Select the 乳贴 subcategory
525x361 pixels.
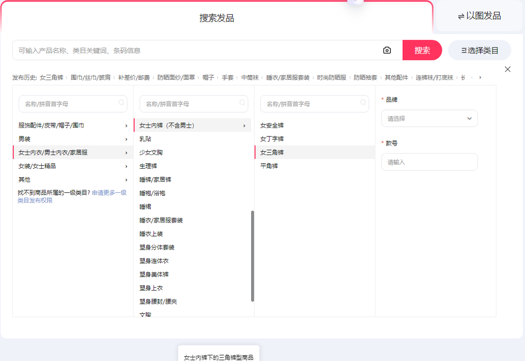coord(192,139)
